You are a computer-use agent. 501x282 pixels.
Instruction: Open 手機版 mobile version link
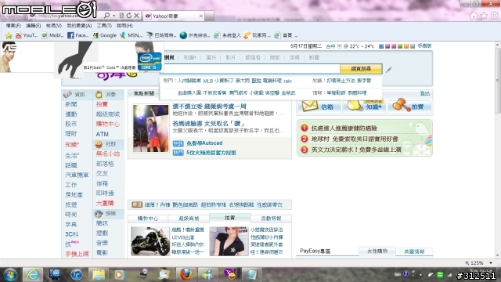pos(424,46)
